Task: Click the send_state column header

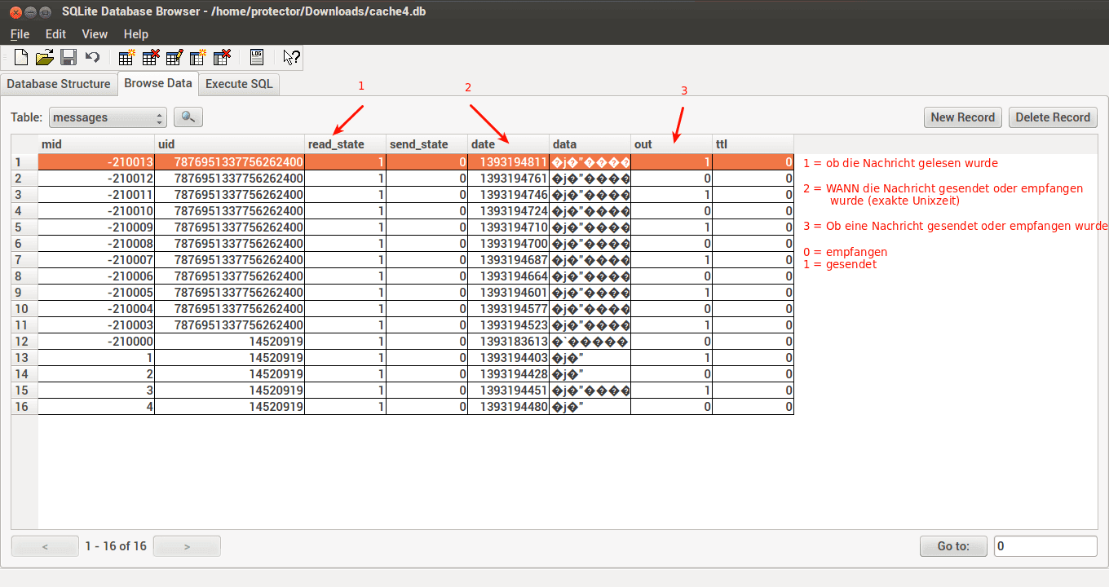Action: pos(427,144)
